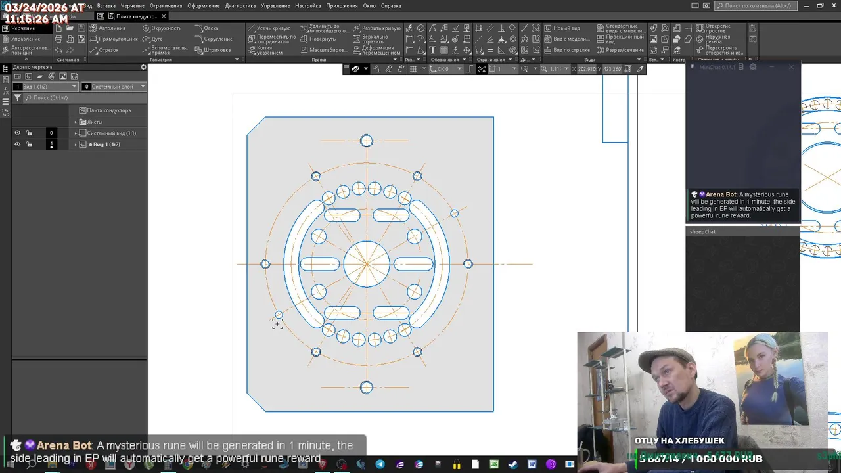The height and width of the screenshot is (473, 841).
Task: Select the Прямоугольник tool
Action: click(x=112, y=39)
